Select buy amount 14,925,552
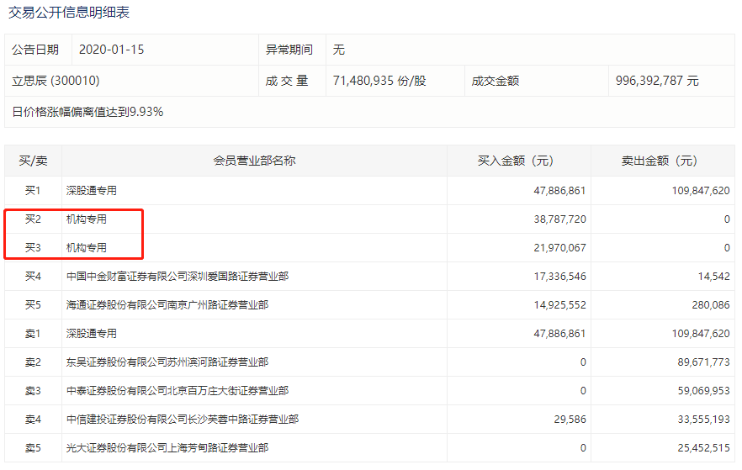The width and height of the screenshot is (742, 470). tap(559, 305)
